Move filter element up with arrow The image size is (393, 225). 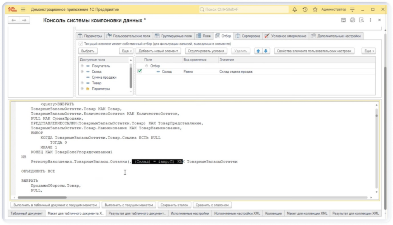(x=258, y=51)
